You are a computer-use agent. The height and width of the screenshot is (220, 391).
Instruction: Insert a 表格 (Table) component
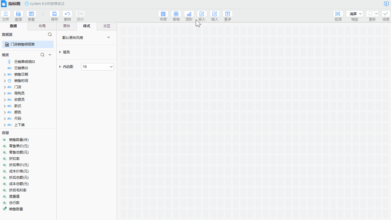[x=176, y=14]
